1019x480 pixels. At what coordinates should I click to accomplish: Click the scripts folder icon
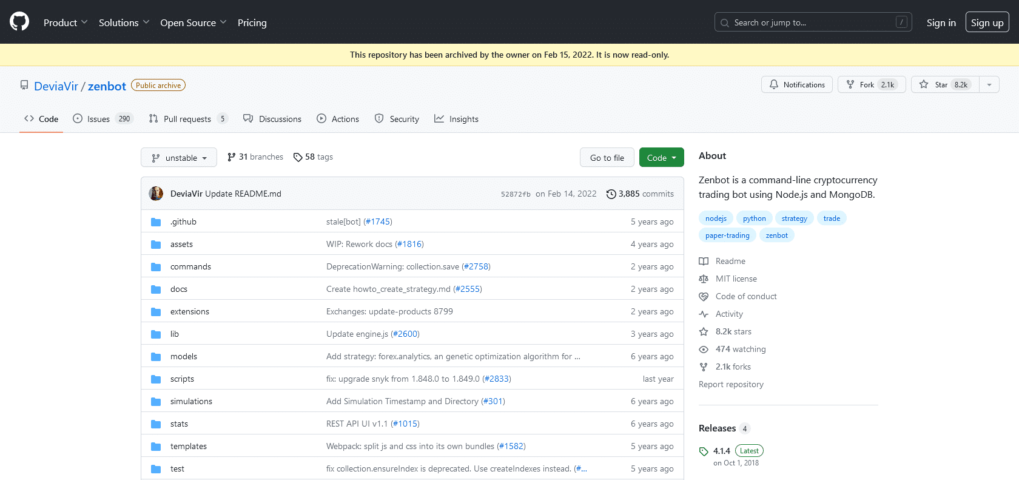tap(156, 379)
